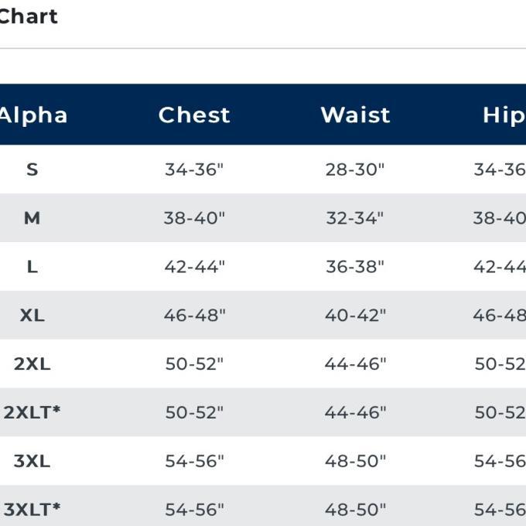Select the L size row label
Viewport: 526px width, 526px height.
[32, 267]
